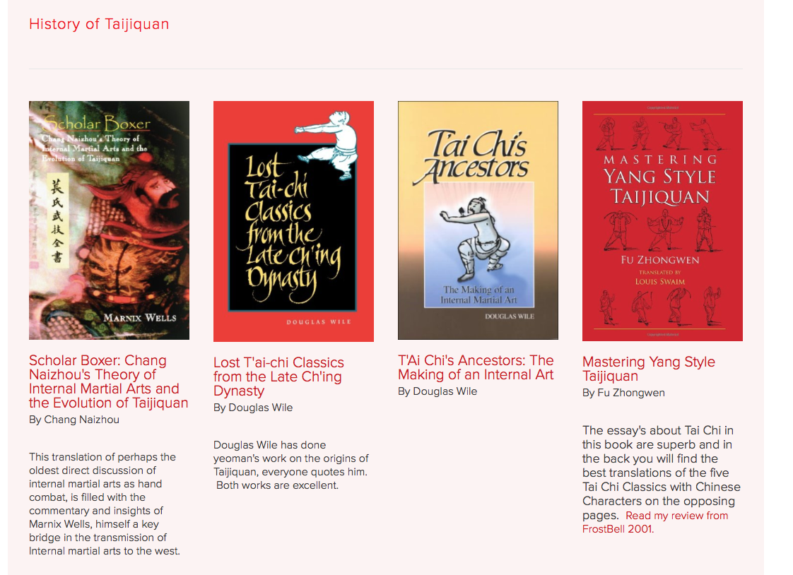Open Lost T'ai-chi Classics book cover
This screenshot has width=793, height=575.
click(293, 221)
